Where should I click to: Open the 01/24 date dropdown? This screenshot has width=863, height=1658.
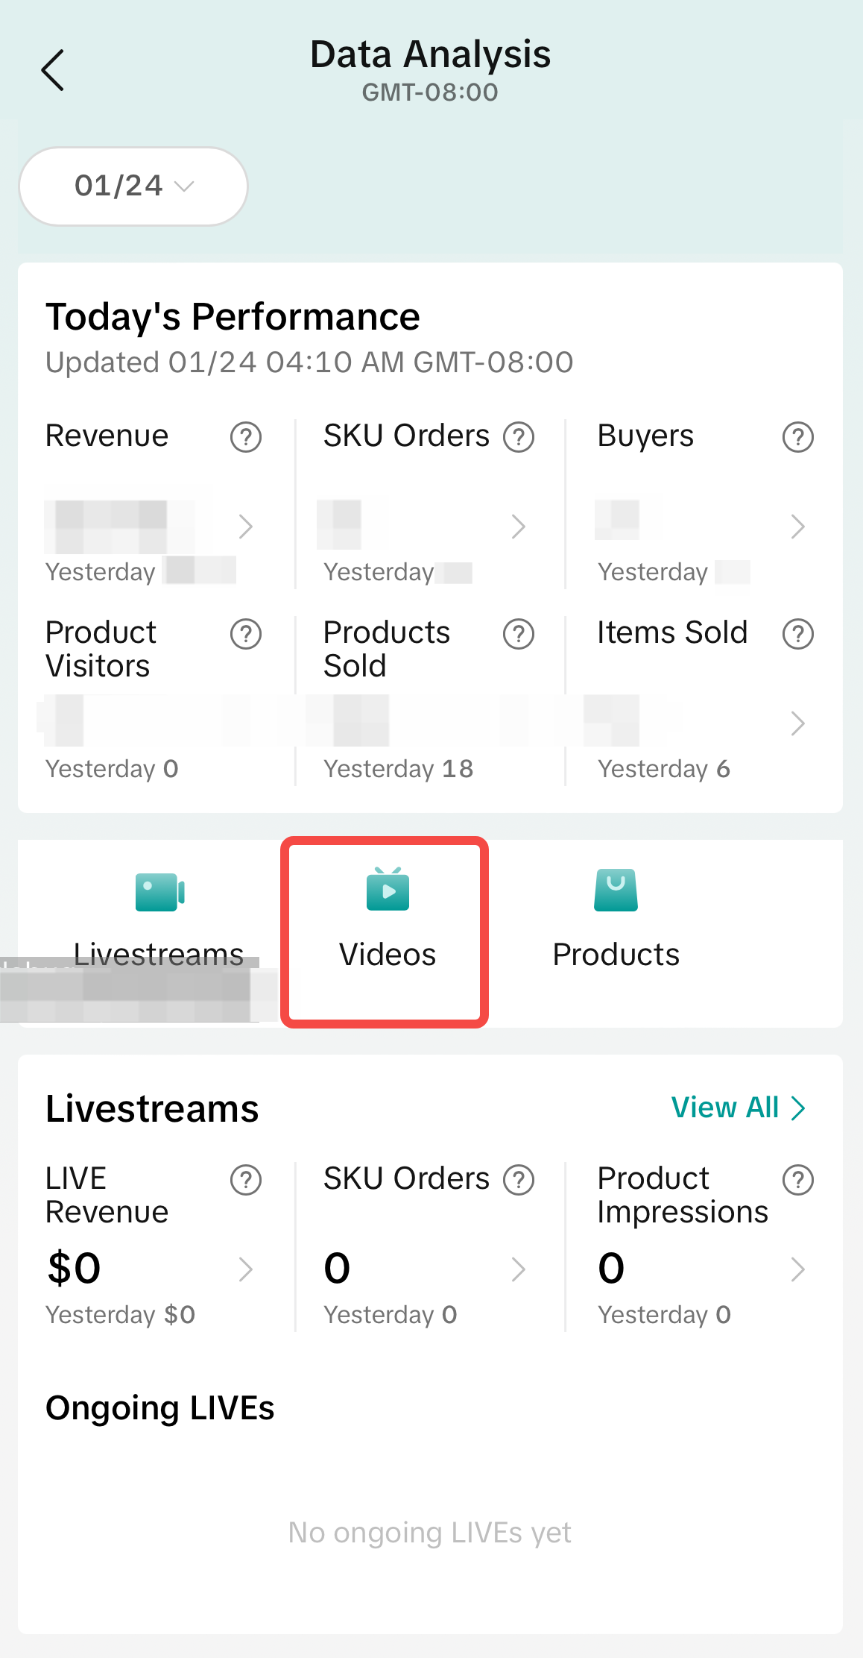click(x=133, y=186)
